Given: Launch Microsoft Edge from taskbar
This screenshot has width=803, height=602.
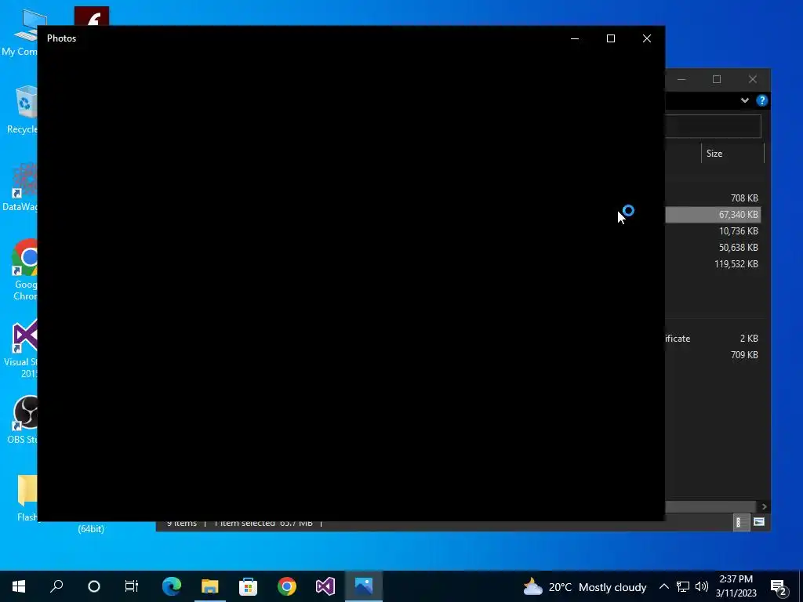Looking at the screenshot, I should (x=172, y=586).
